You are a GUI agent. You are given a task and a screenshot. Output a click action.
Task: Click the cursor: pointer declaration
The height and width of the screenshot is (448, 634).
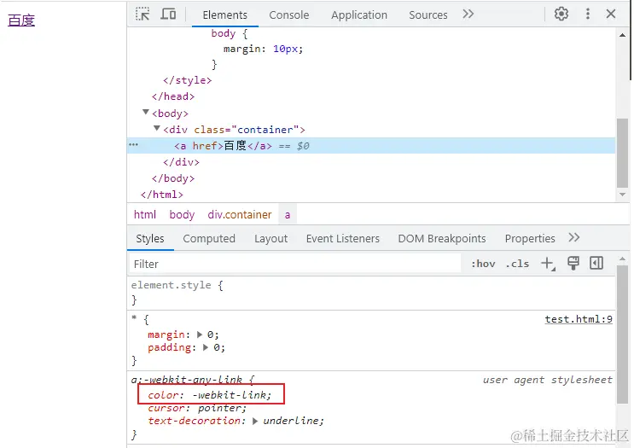(x=197, y=408)
